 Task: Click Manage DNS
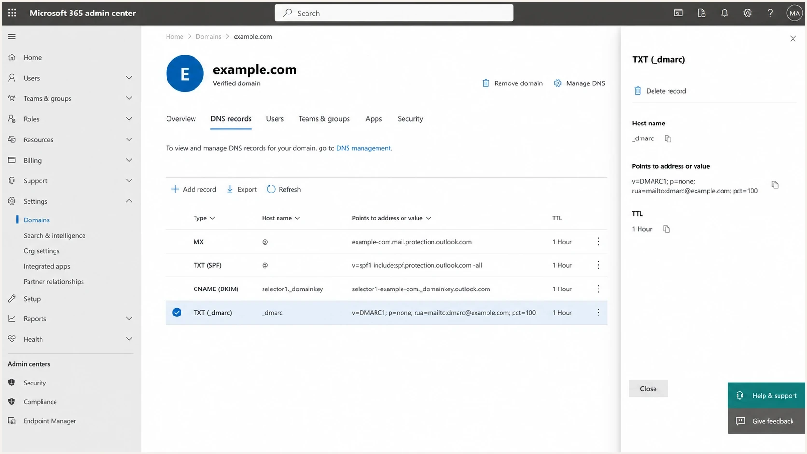579,83
